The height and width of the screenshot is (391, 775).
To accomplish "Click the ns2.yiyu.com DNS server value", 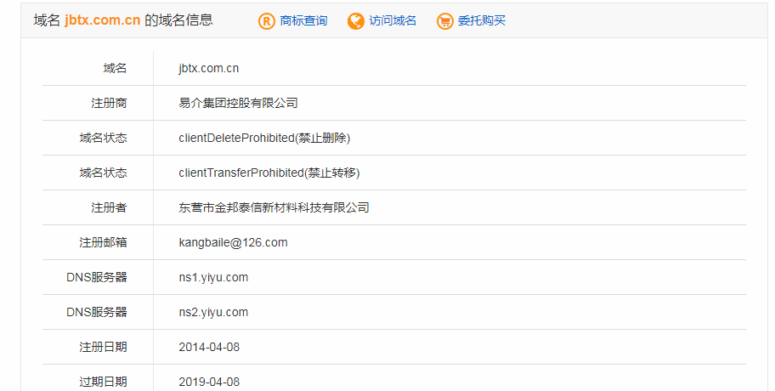I will [213, 312].
